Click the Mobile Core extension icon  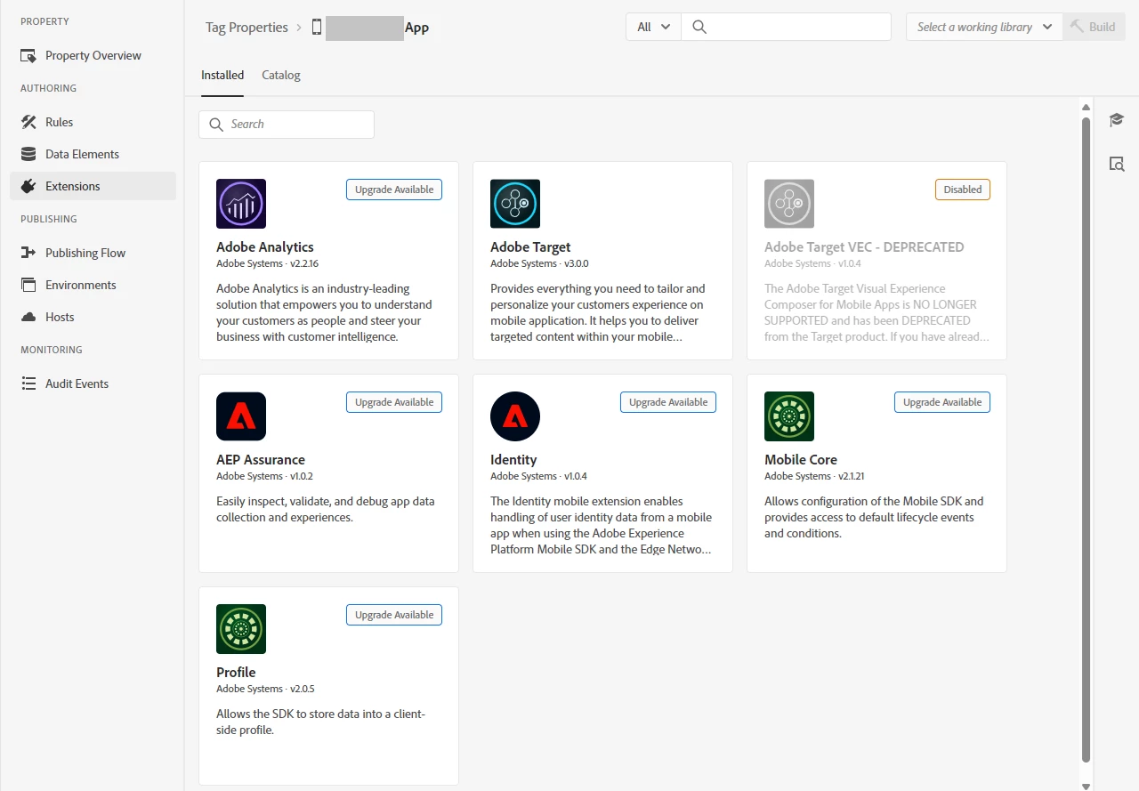789,416
